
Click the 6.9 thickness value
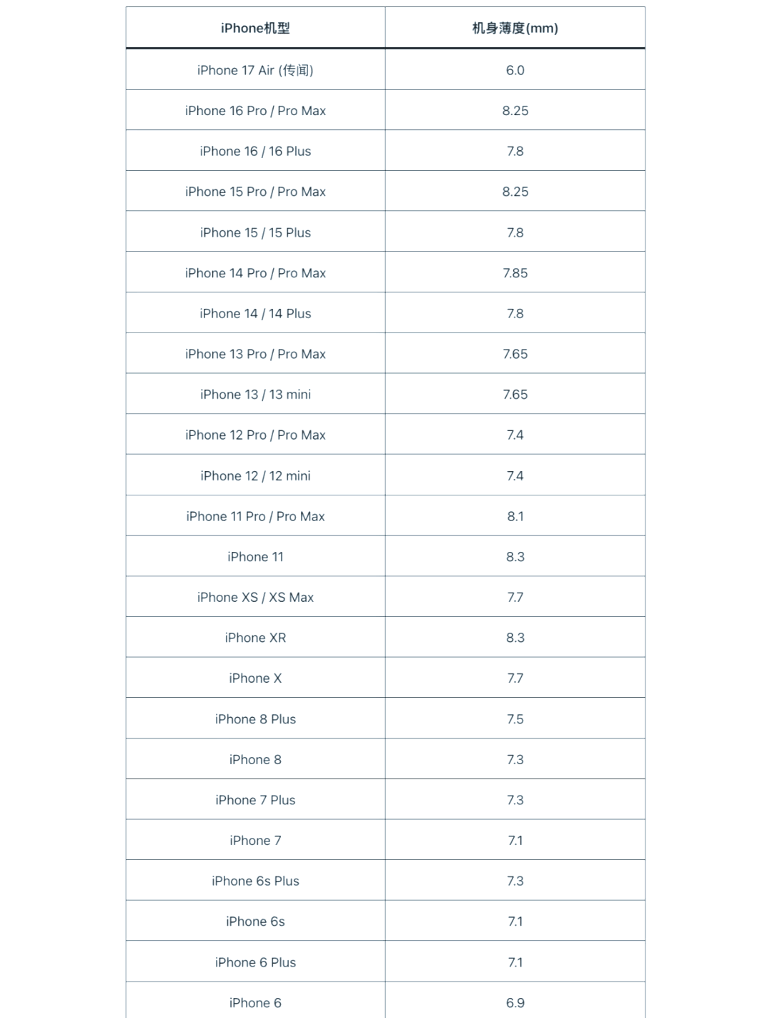pyautogui.click(x=515, y=1003)
